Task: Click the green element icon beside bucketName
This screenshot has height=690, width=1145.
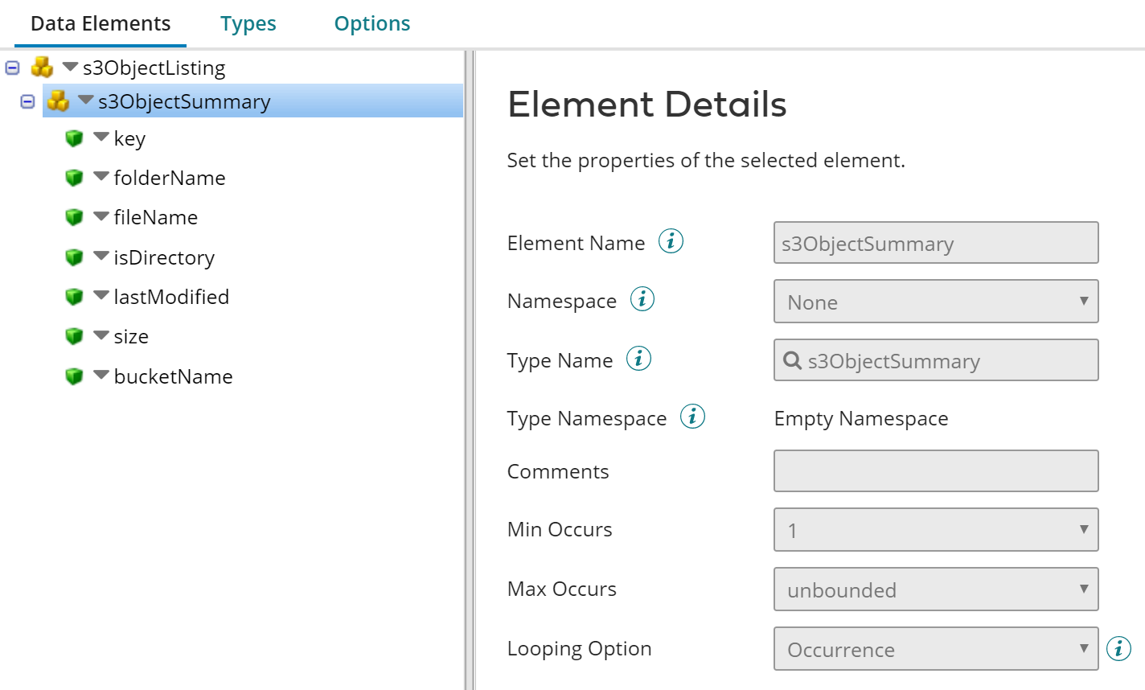Action: pyautogui.click(x=74, y=376)
